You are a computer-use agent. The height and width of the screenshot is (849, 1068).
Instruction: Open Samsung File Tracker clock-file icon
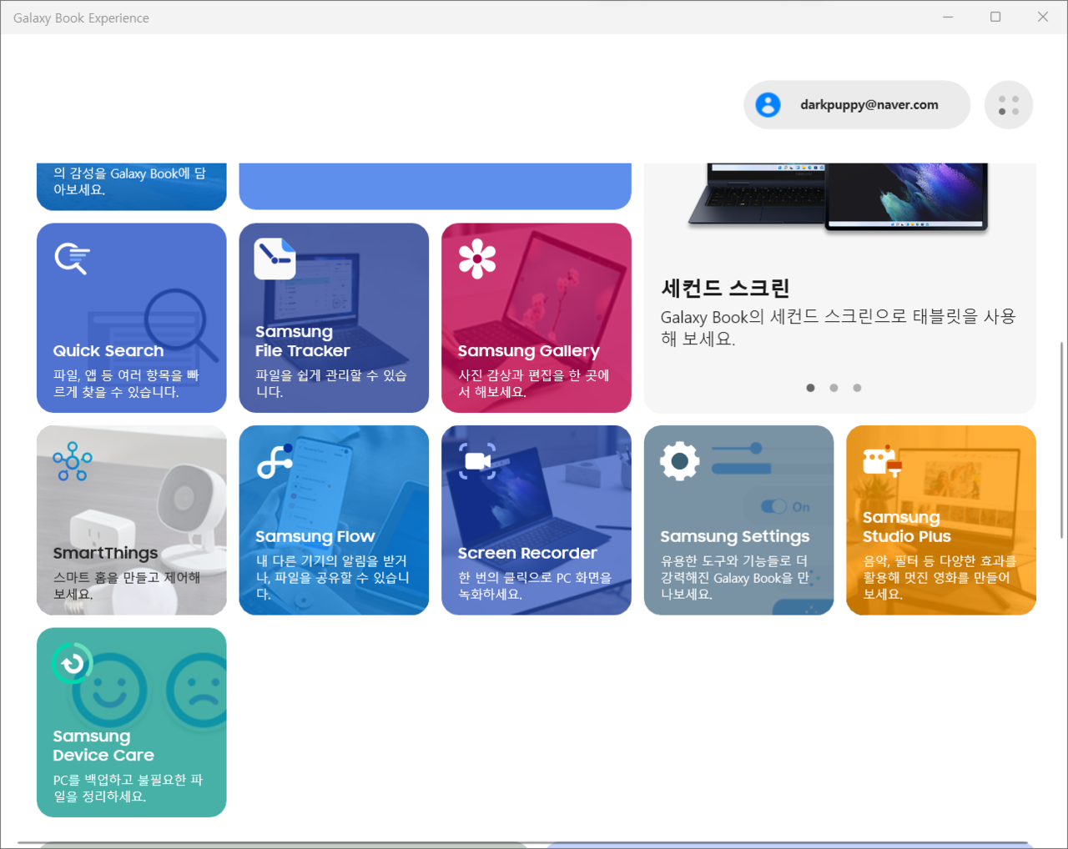click(x=275, y=259)
